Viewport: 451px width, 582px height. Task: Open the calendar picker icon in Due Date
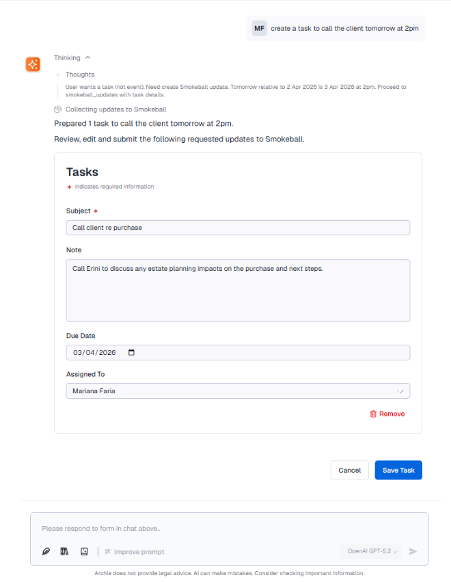(132, 353)
